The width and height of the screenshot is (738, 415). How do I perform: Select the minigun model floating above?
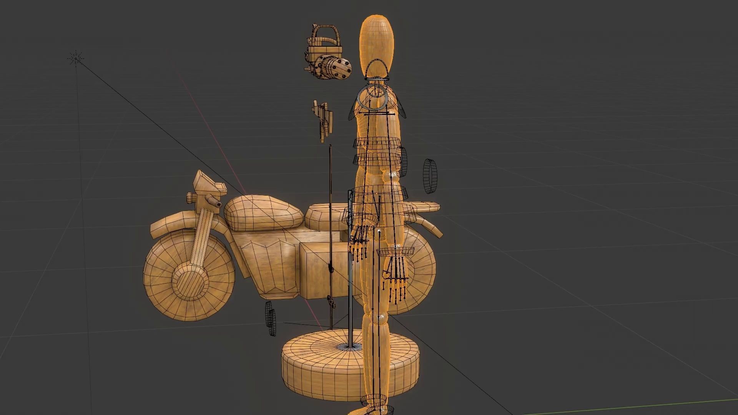(329, 53)
